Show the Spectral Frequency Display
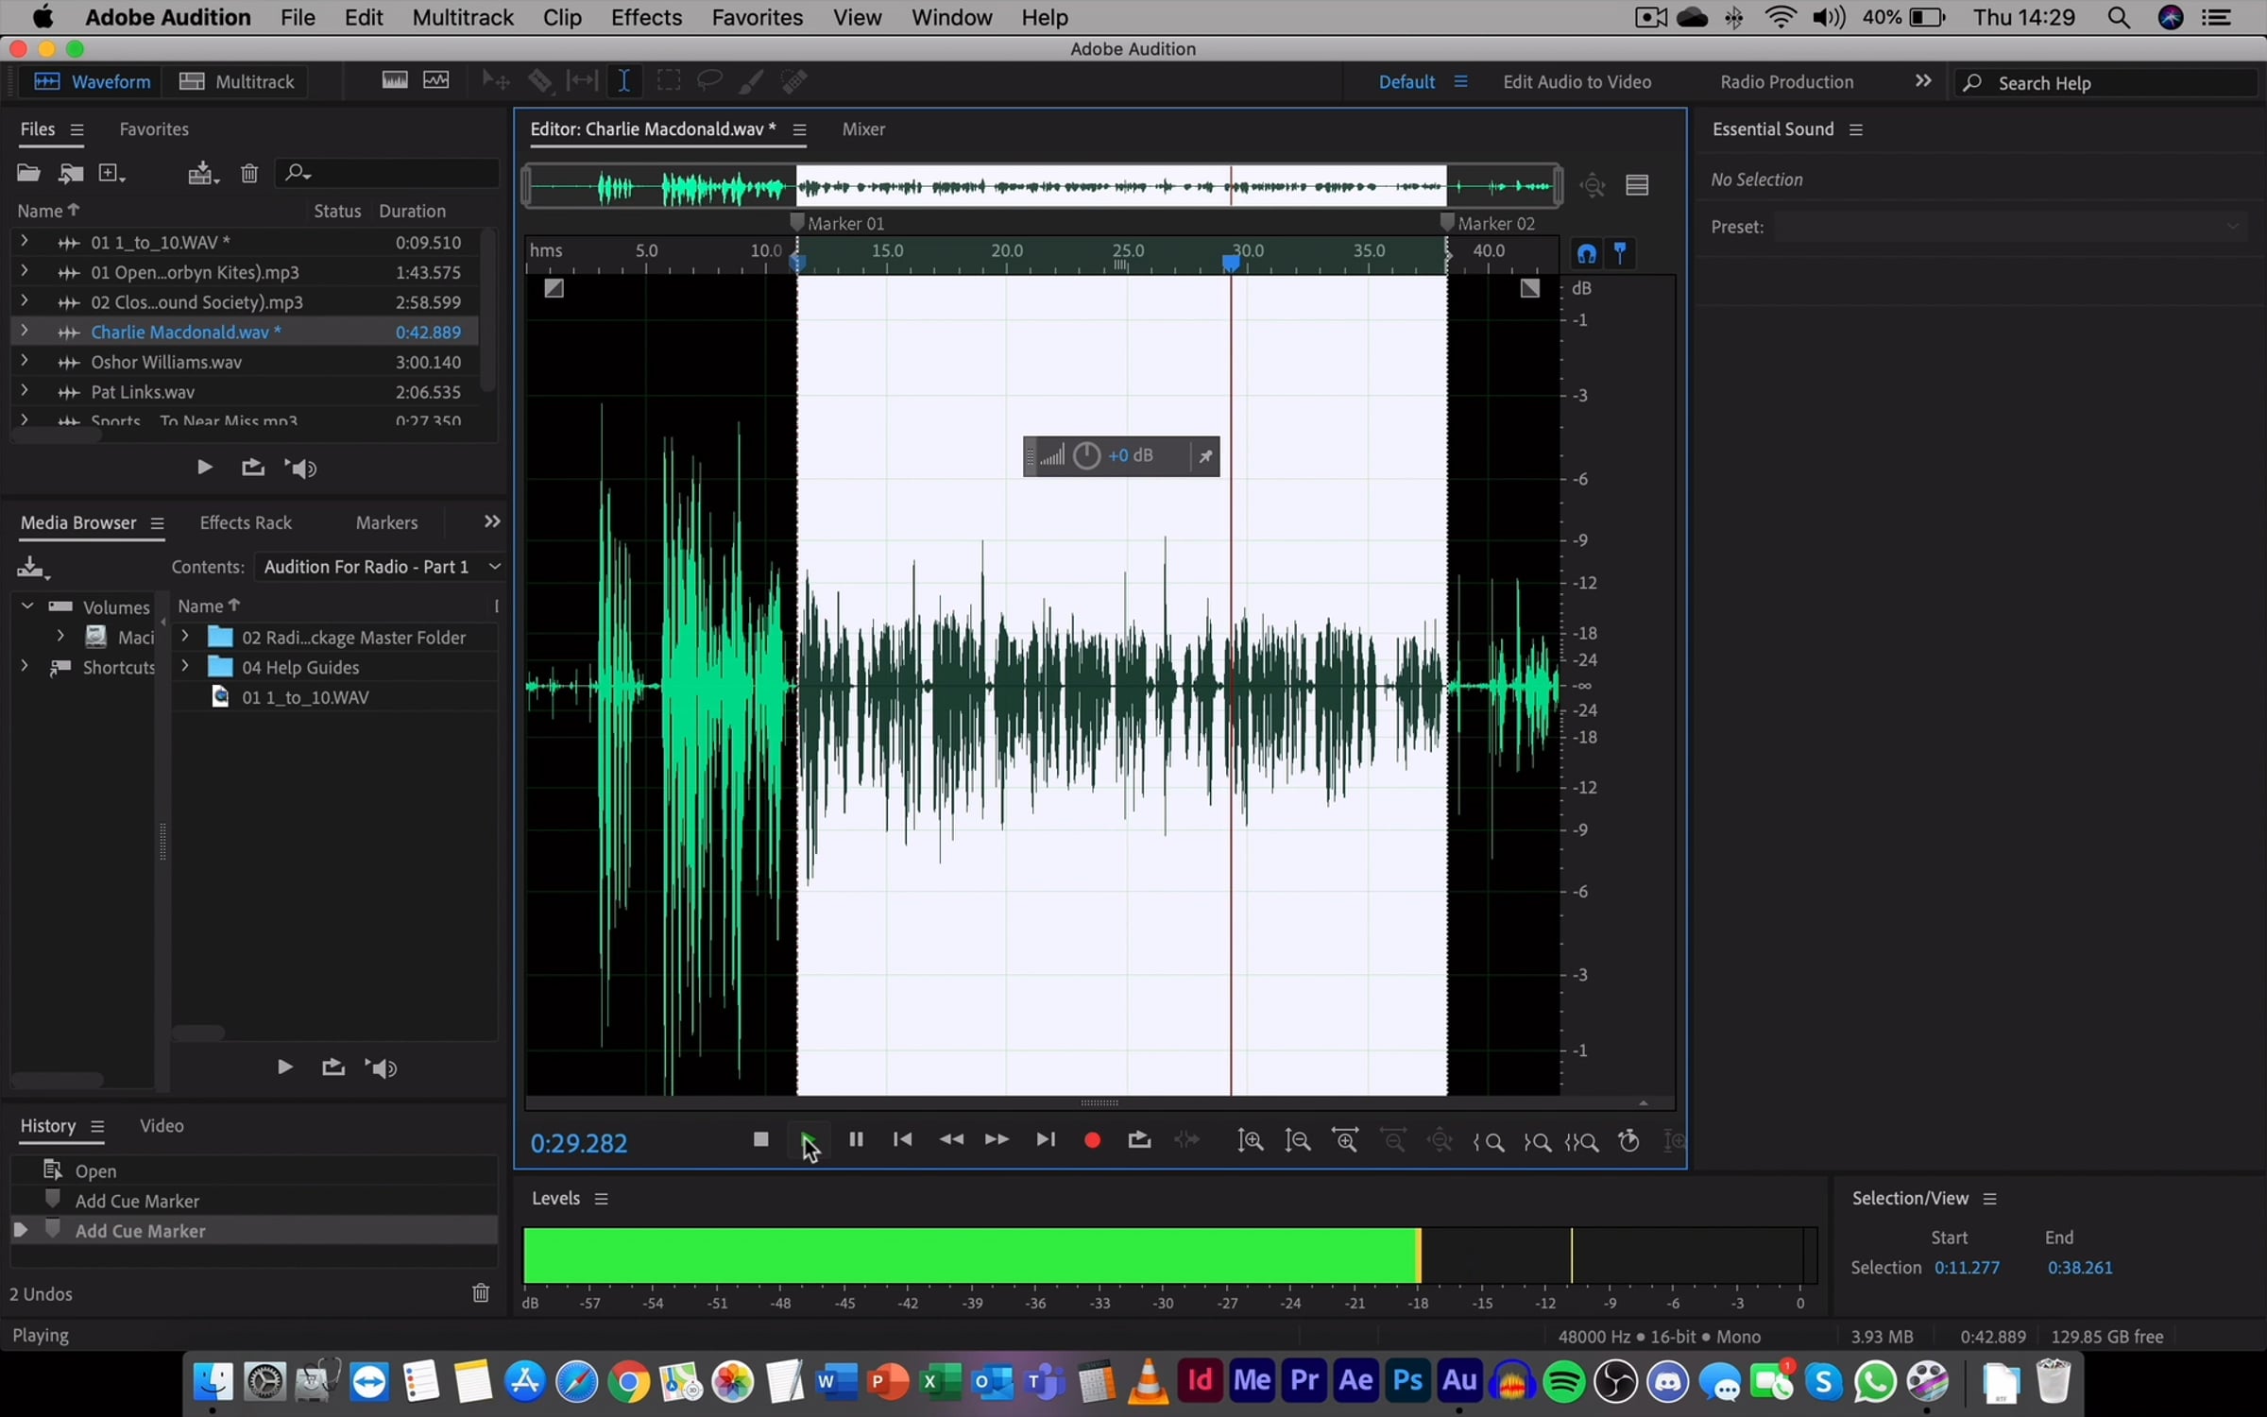The image size is (2267, 1417). 395,81
